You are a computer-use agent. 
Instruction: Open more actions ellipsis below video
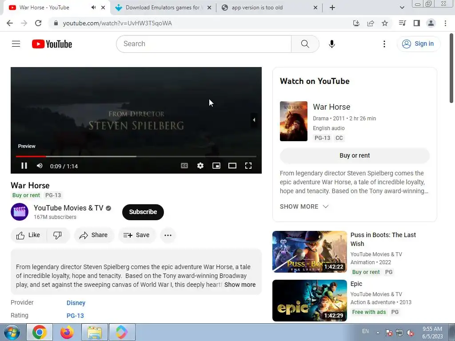[x=168, y=235]
